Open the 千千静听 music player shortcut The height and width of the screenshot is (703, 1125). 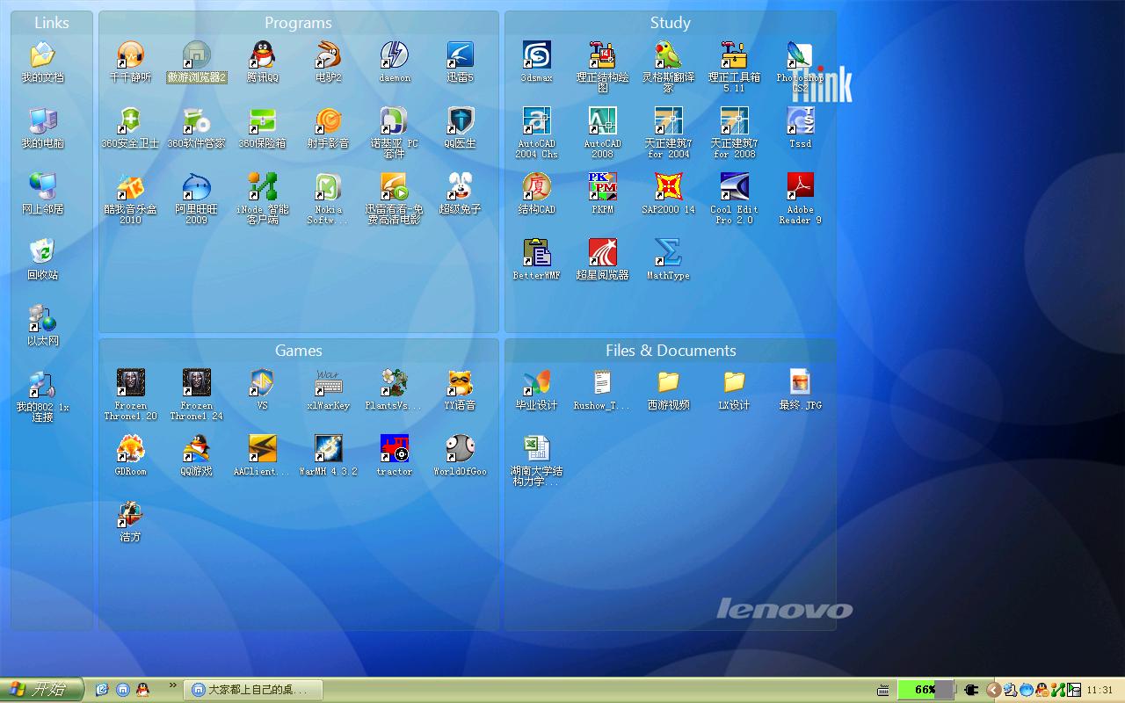[130, 62]
